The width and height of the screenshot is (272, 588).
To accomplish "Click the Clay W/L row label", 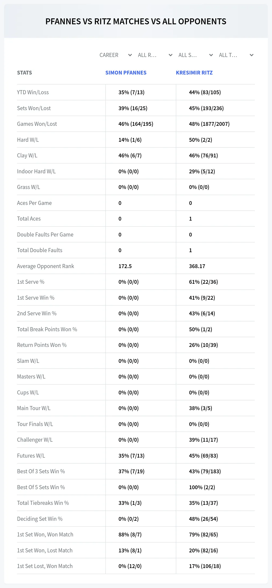I will click(27, 156).
